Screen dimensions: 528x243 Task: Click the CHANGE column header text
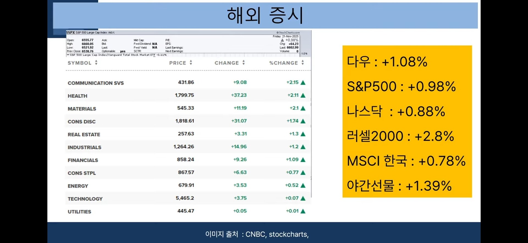(227, 63)
